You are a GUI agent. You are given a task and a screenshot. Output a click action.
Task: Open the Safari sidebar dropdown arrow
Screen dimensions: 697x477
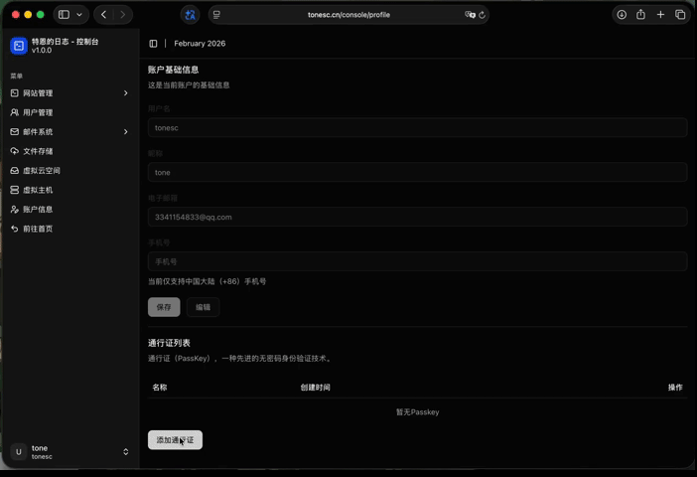tap(79, 15)
